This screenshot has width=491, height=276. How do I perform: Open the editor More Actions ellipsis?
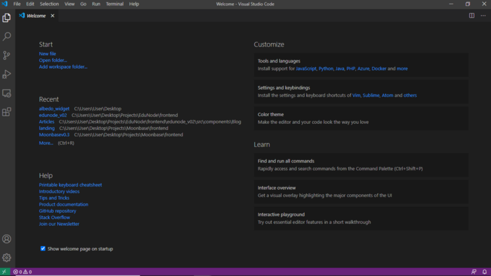(483, 16)
